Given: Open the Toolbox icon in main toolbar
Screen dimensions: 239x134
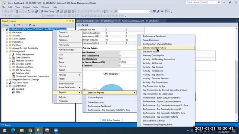Looking at the screenshot, I should [x=162, y=12].
